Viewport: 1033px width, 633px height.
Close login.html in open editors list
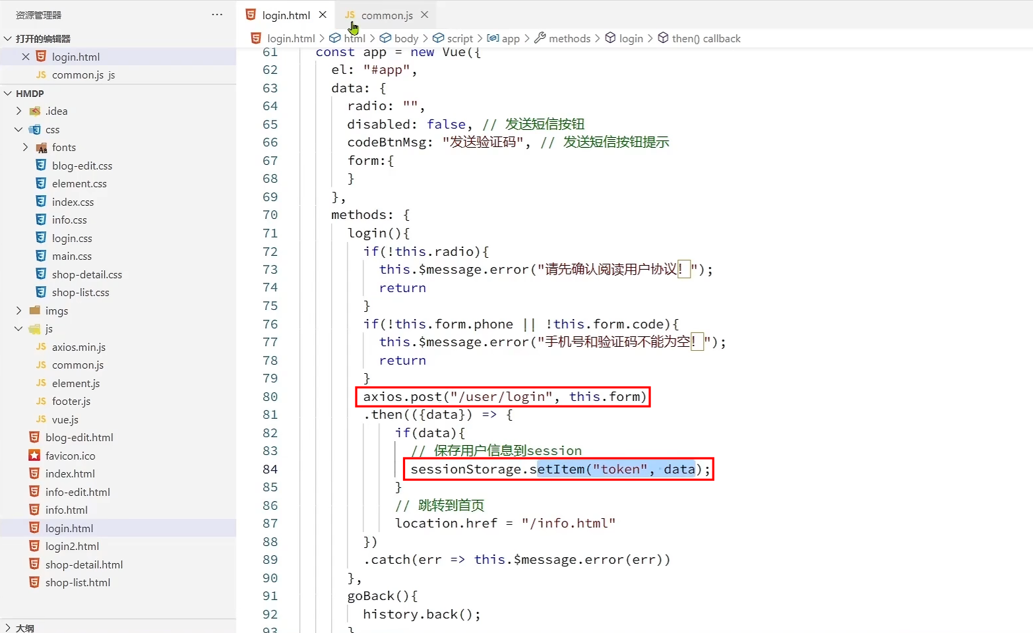pyautogui.click(x=26, y=57)
